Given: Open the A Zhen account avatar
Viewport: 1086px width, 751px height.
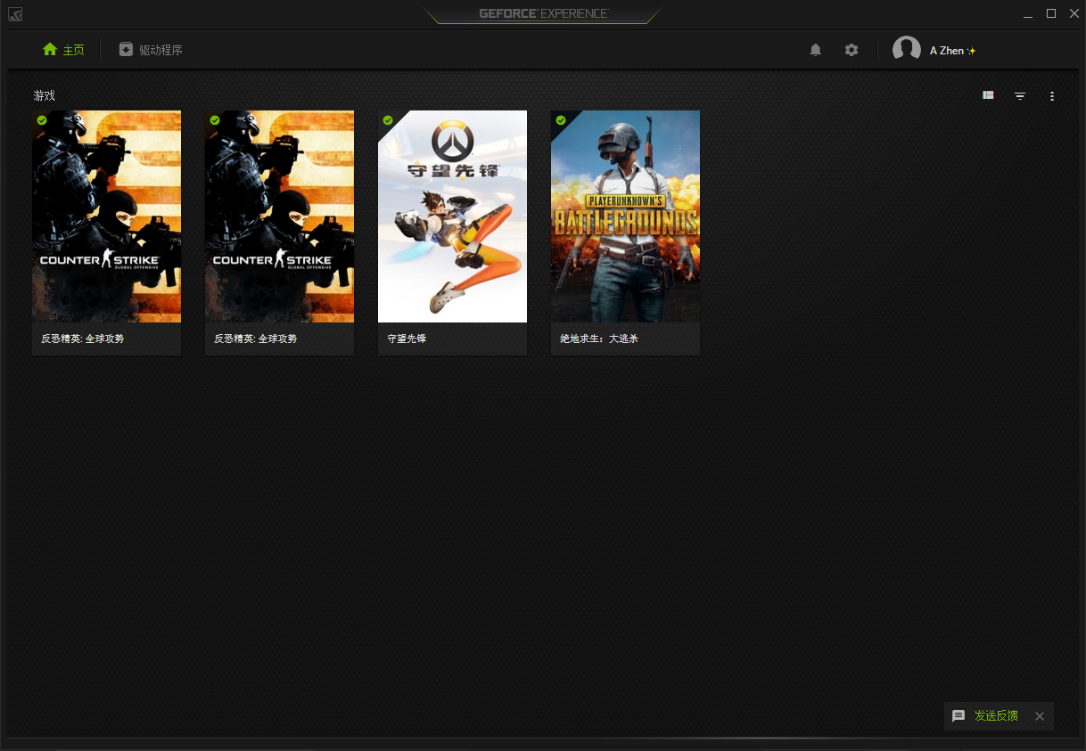Looking at the screenshot, I should pyautogui.click(x=907, y=50).
